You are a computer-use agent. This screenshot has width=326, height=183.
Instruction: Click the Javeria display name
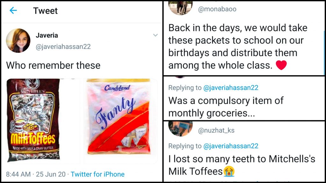point(47,35)
